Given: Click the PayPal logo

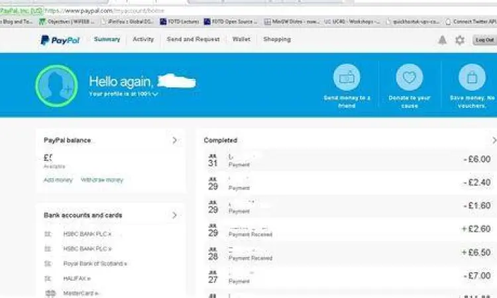Looking at the screenshot, I should pos(60,40).
